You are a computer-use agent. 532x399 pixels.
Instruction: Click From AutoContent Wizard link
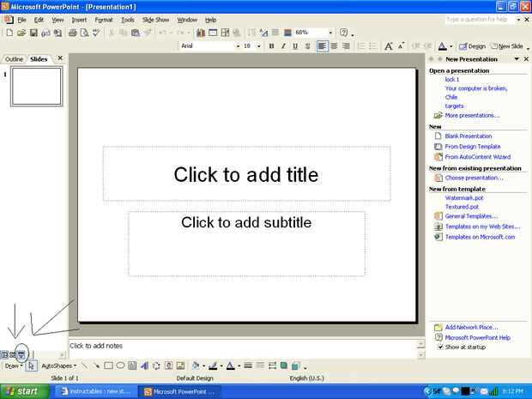[x=478, y=157]
